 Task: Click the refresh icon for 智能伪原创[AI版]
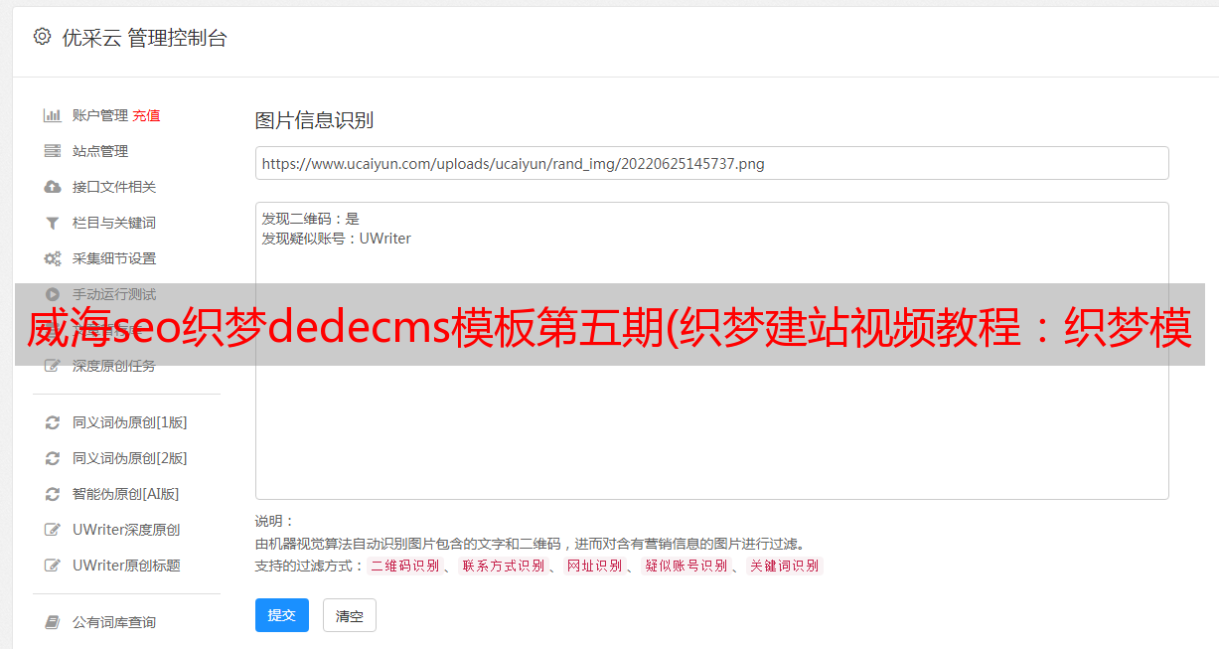(x=53, y=494)
